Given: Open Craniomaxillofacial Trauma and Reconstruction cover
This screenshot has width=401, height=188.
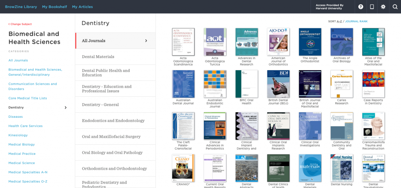Looking at the screenshot, I should pyautogui.click(x=374, y=126).
